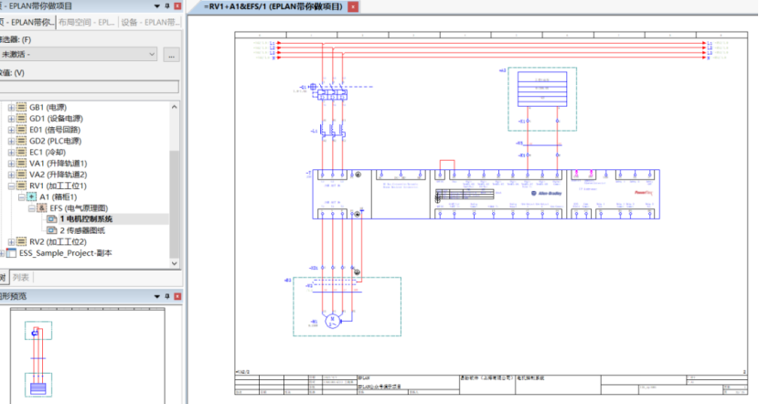
Task: Open the graphical preview panel menu arrow
Action: coord(157,296)
